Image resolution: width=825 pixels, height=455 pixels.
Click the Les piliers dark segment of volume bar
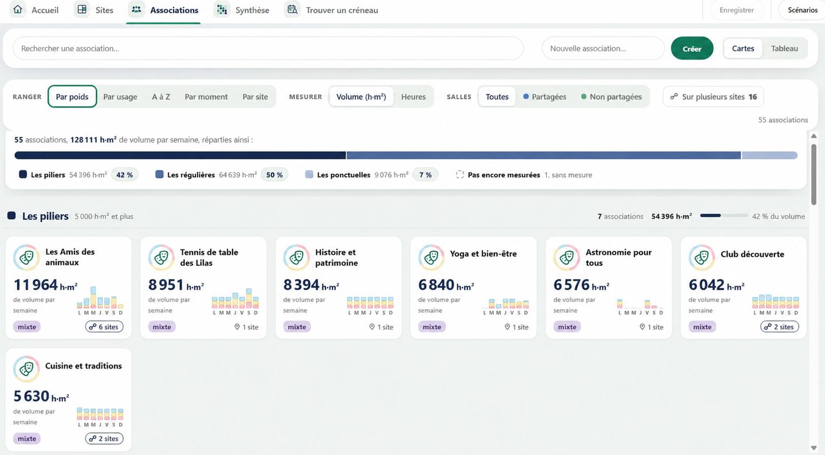tap(180, 155)
